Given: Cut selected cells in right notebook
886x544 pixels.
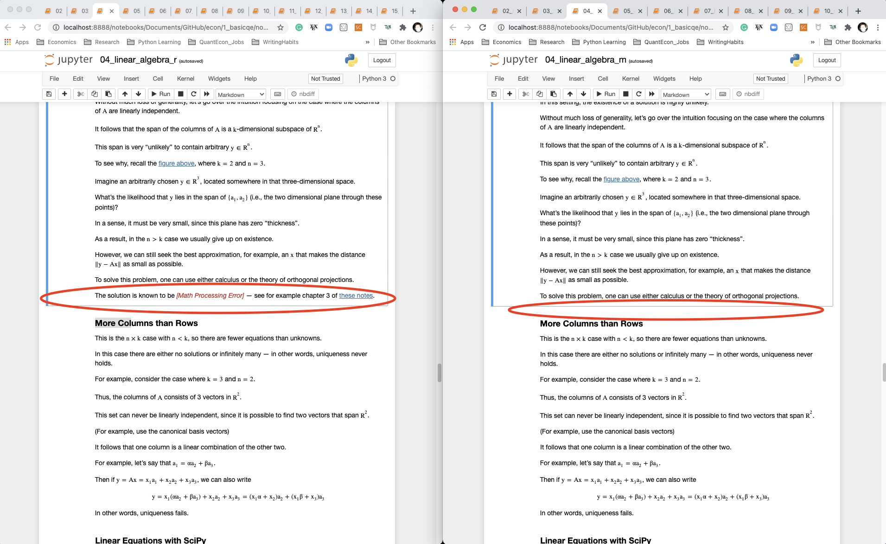Looking at the screenshot, I should (x=525, y=94).
